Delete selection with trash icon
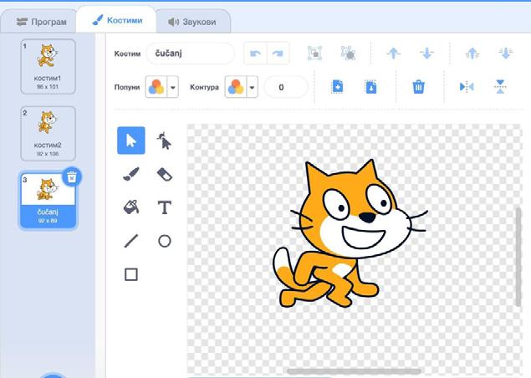 tap(419, 87)
